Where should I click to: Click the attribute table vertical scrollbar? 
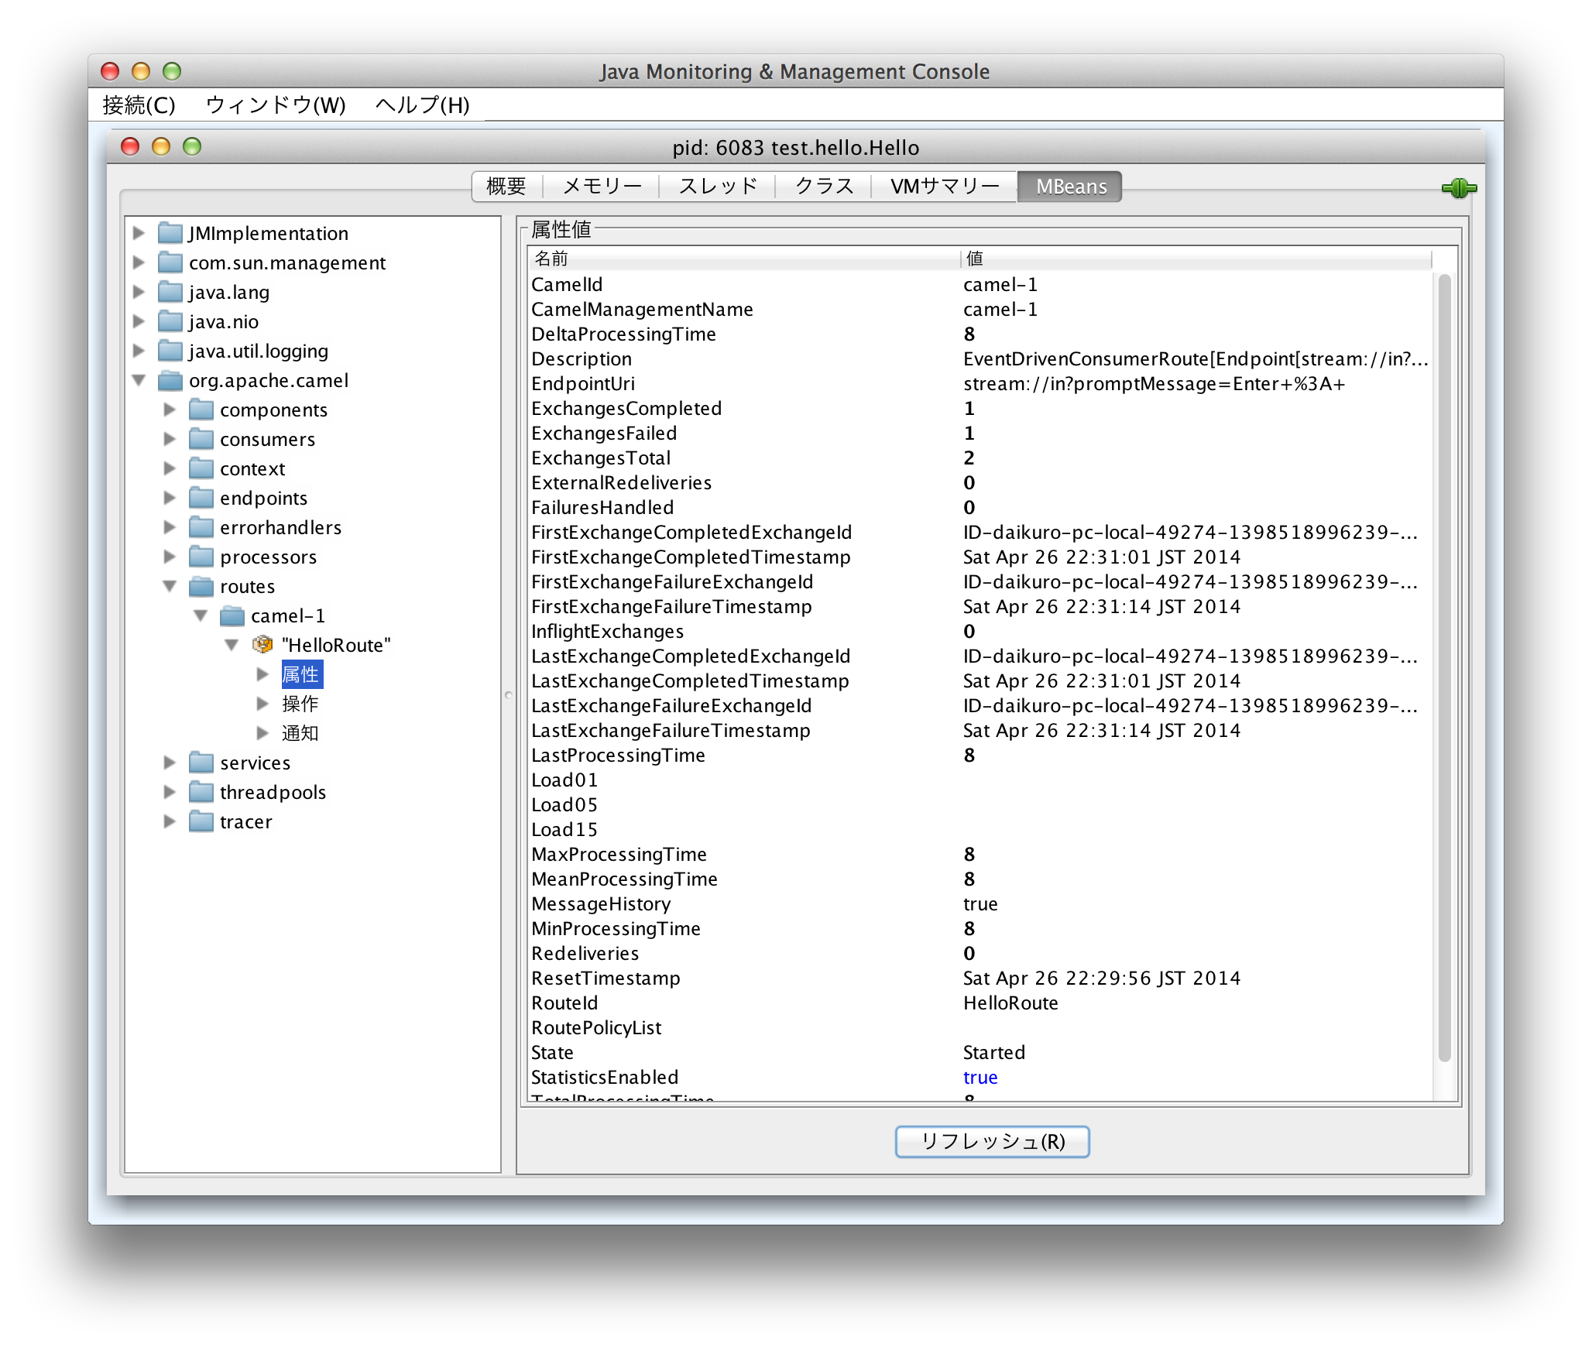pos(1444,667)
